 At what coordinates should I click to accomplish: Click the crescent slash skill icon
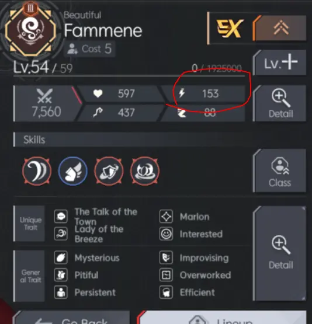(x=37, y=171)
